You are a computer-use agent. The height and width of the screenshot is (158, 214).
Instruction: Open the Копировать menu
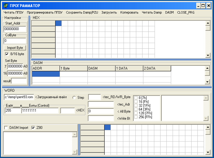click(129, 12)
